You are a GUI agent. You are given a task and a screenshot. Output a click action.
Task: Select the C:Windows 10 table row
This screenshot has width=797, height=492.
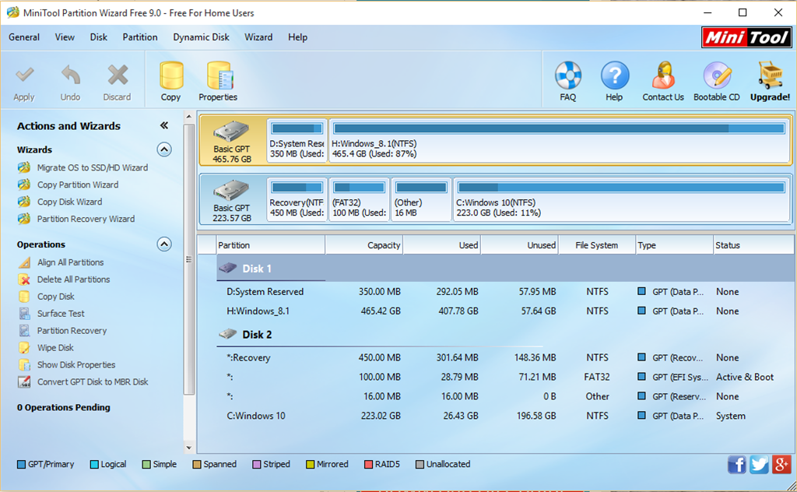[505, 416]
